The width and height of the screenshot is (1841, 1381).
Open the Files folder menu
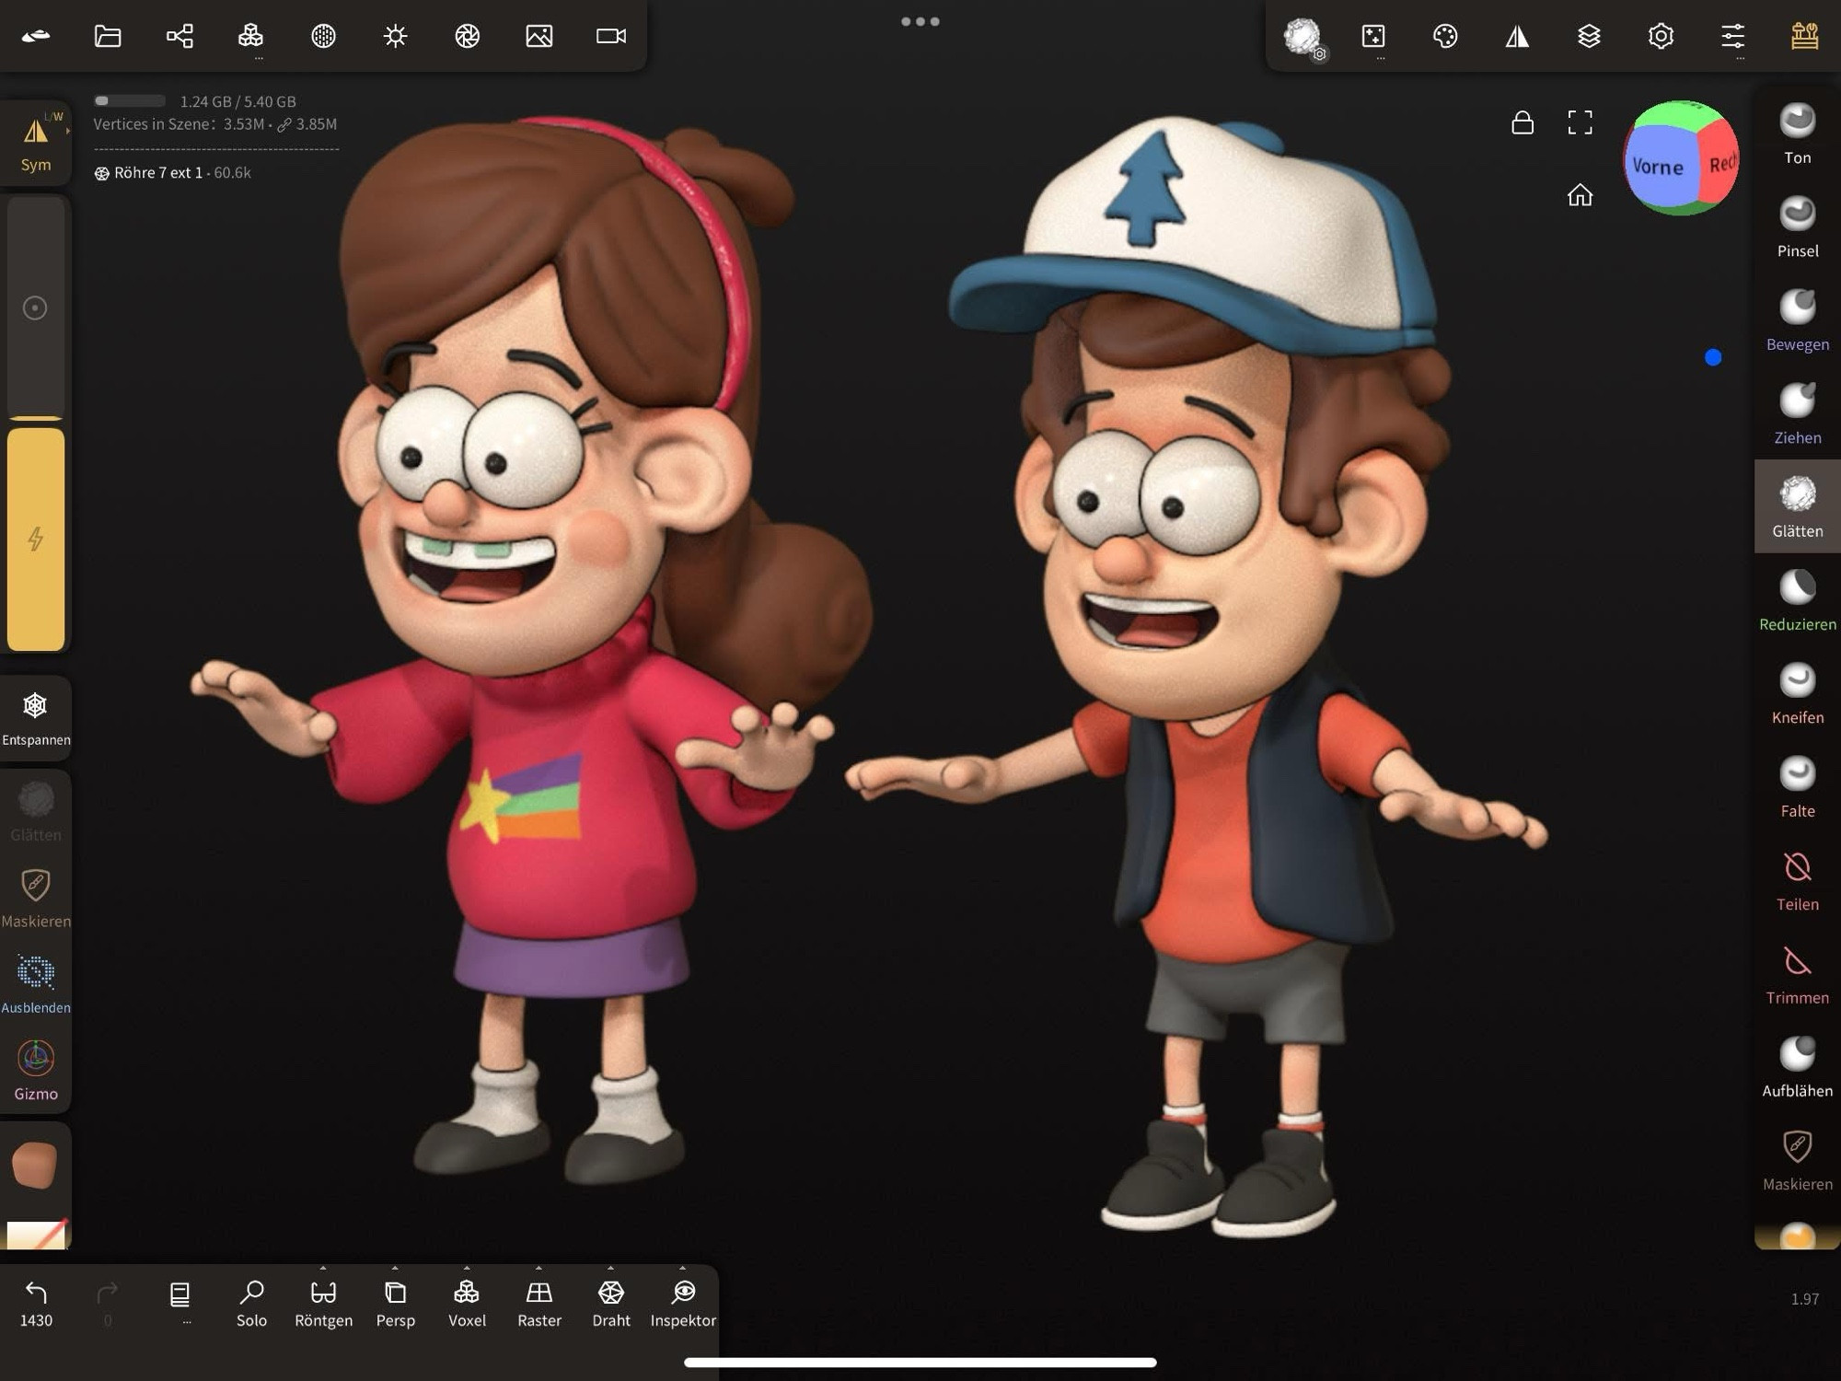108,36
